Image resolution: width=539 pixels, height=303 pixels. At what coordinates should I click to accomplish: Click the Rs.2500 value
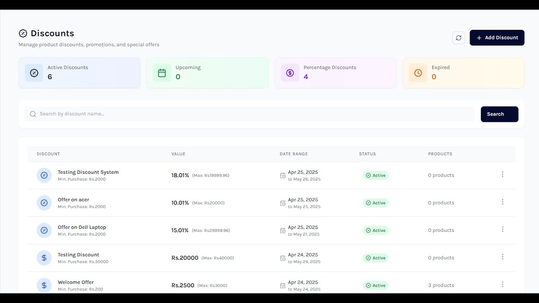[183, 285]
